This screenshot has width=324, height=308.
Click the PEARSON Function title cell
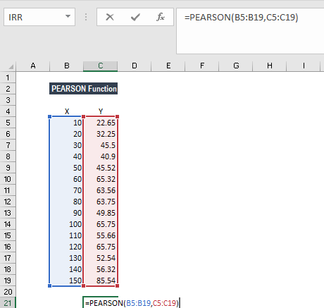(x=83, y=89)
